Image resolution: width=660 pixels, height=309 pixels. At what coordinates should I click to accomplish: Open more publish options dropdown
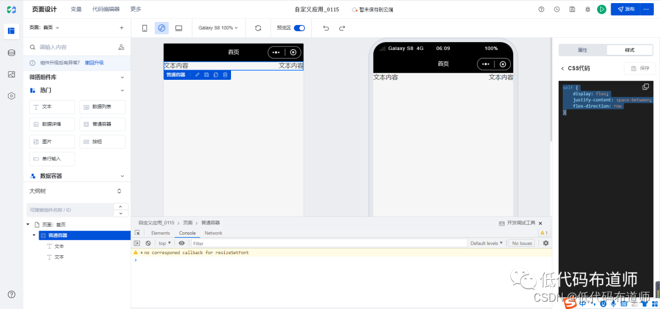pyautogui.click(x=647, y=9)
